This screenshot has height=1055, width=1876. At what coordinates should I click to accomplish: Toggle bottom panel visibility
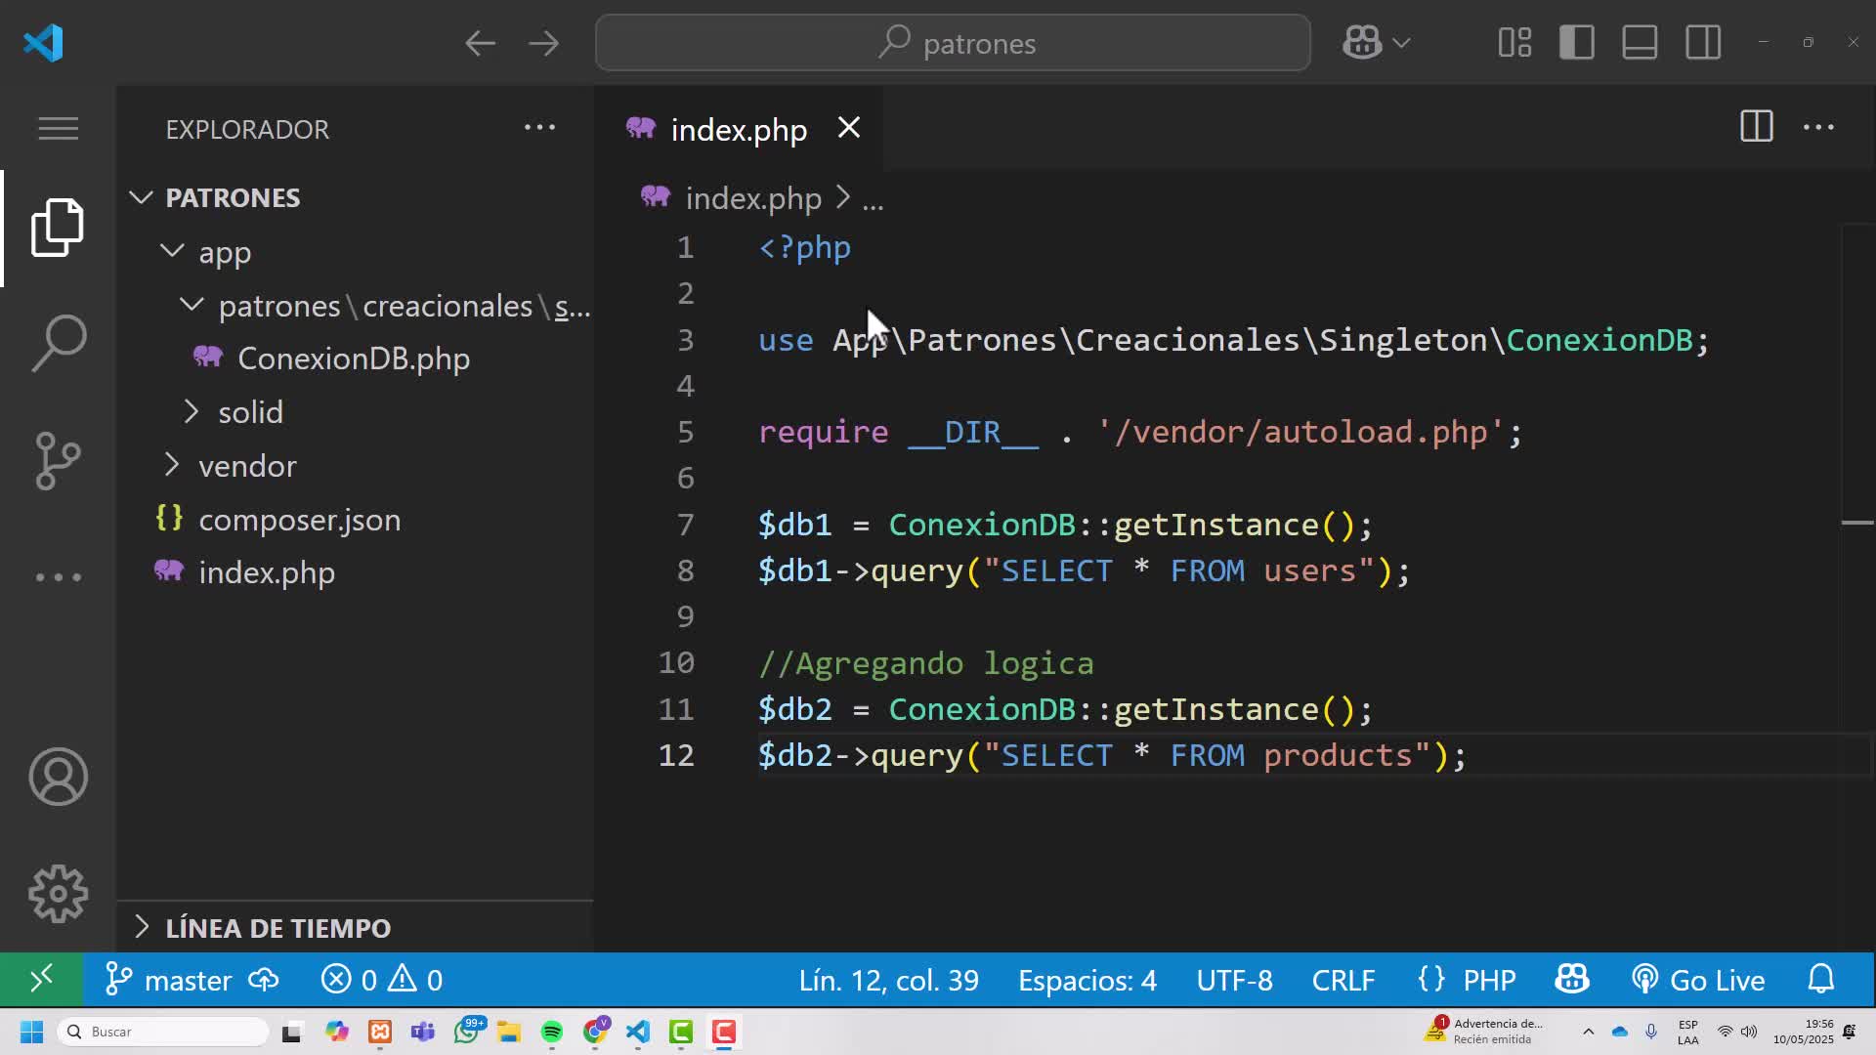[x=1640, y=43]
